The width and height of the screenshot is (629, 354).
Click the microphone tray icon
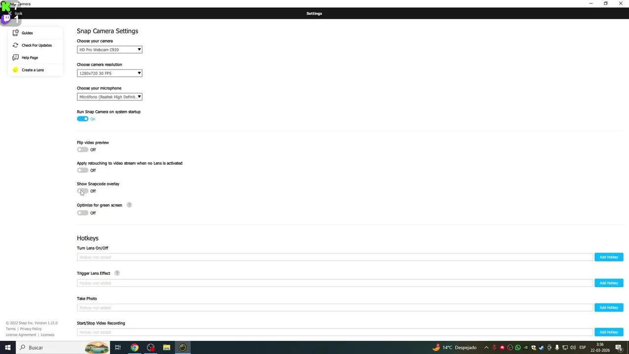[557, 348]
